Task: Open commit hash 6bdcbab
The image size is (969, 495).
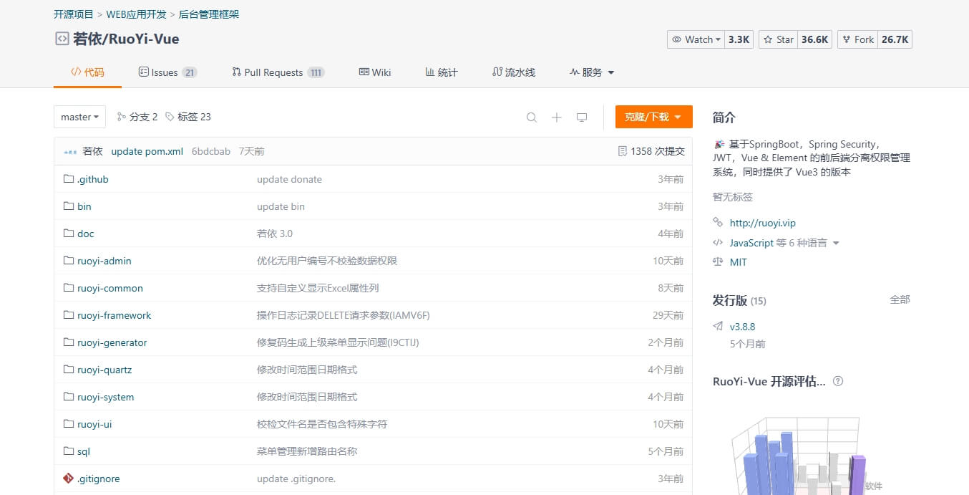Action: (211, 151)
